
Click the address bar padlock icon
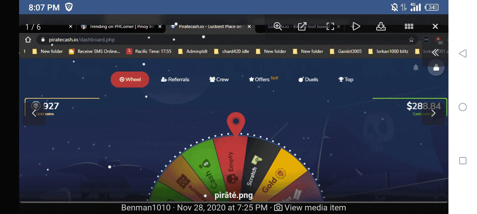43,40
